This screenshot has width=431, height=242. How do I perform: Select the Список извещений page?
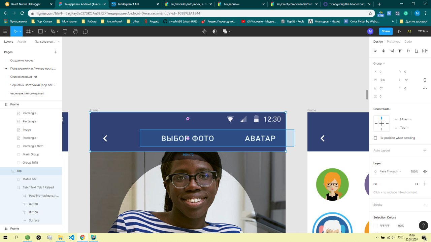[24, 77]
